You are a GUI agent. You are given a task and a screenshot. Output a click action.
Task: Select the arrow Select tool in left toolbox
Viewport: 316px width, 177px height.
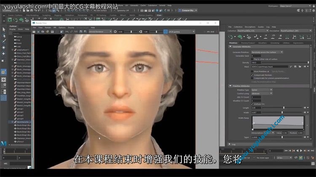click(4, 29)
